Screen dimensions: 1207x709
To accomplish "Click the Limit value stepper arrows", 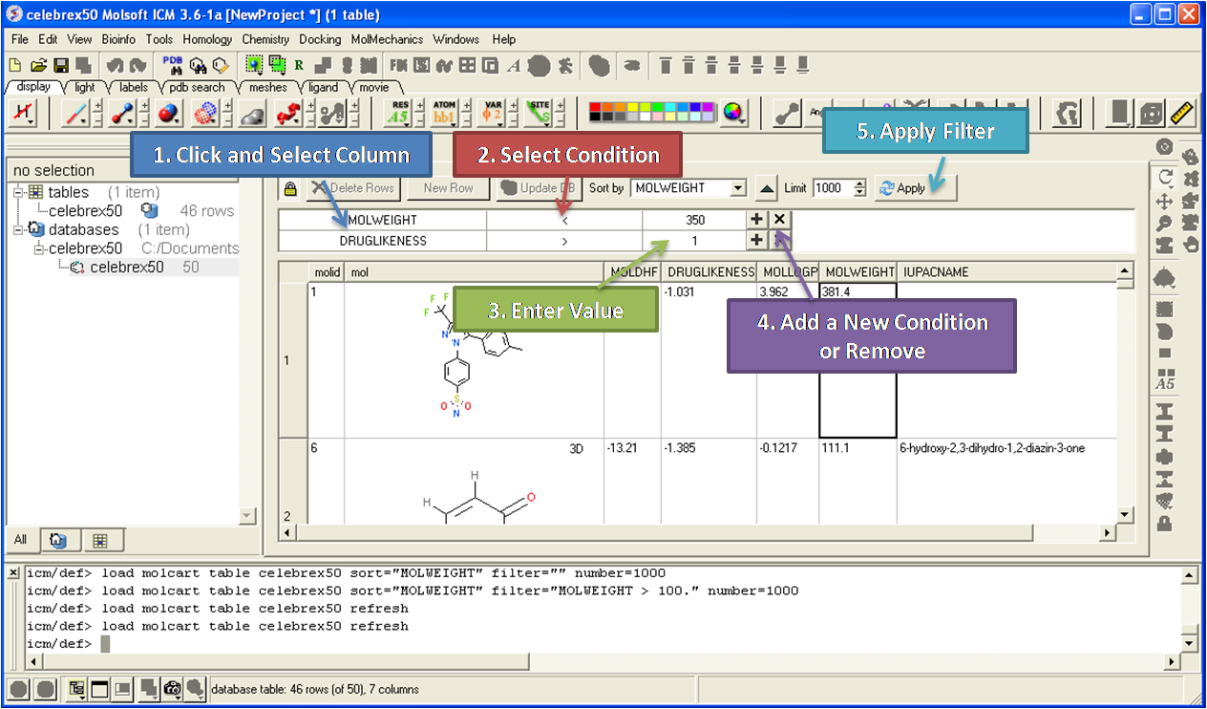I will click(x=859, y=188).
